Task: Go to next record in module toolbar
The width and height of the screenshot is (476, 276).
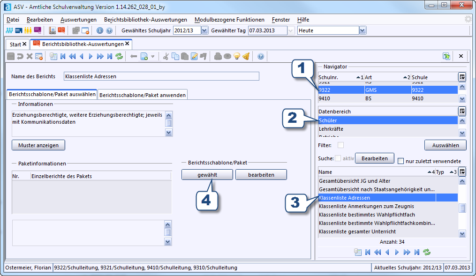Action: point(91,56)
